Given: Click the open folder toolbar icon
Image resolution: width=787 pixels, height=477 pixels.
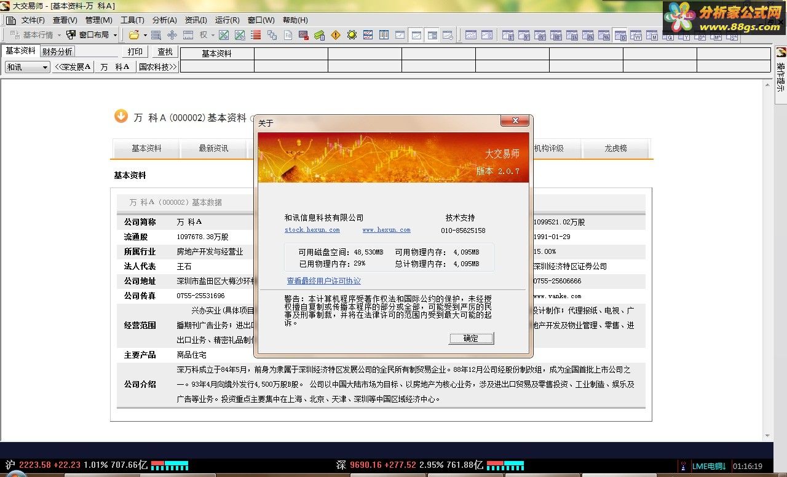Looking at the screenshot, I should 134,35.
